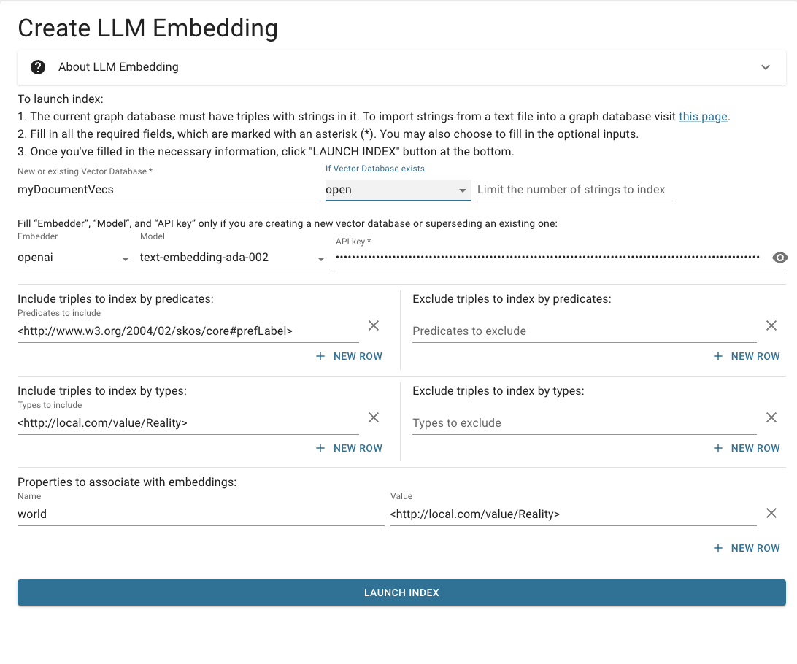Click the Limit number of strings field
The height and width of the screenshot is (664, 797).
click(574, 190)
